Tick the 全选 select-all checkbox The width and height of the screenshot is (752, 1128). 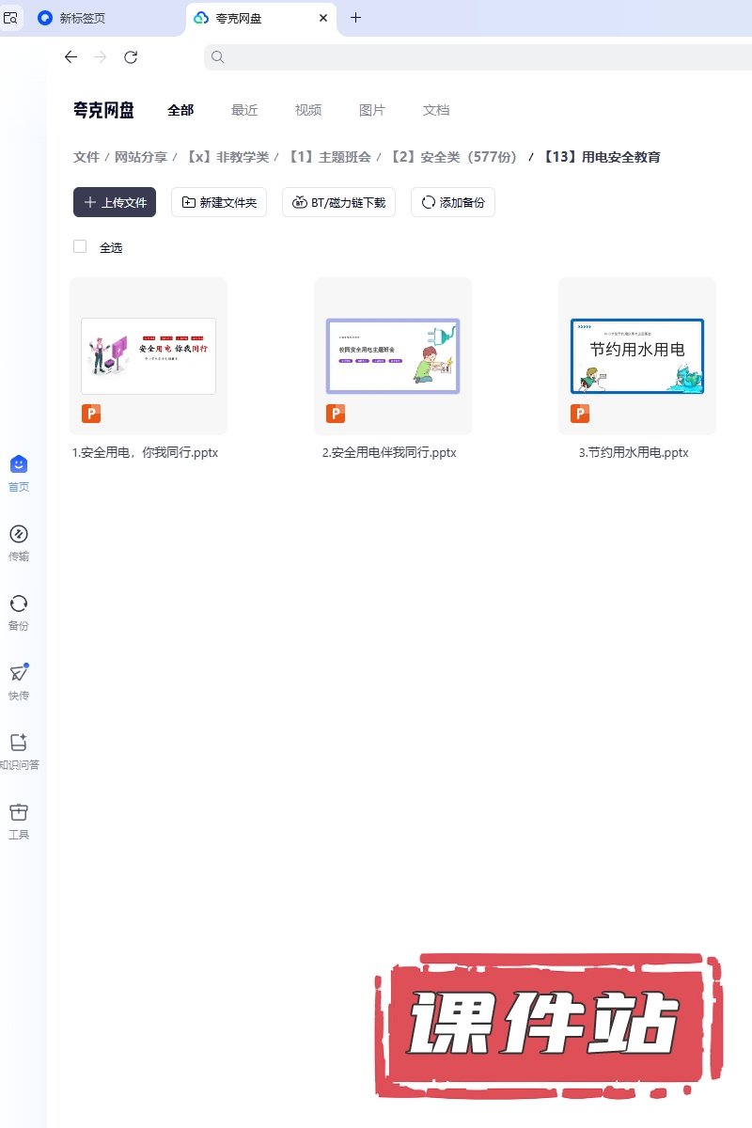coord(80,247)
